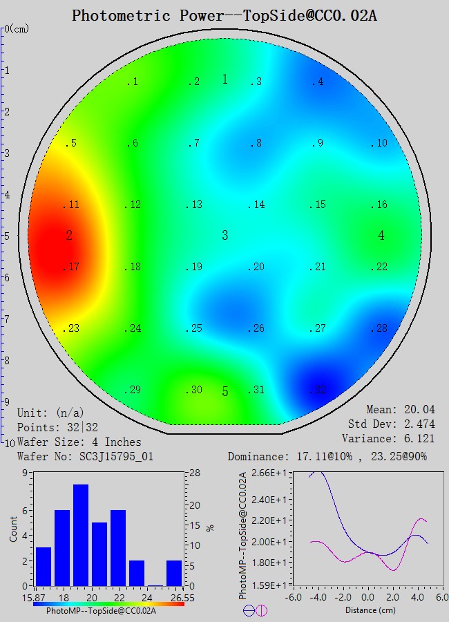Click the Std Dev statistic text
This screenshot has height=622, width=449.
[392, 424]
